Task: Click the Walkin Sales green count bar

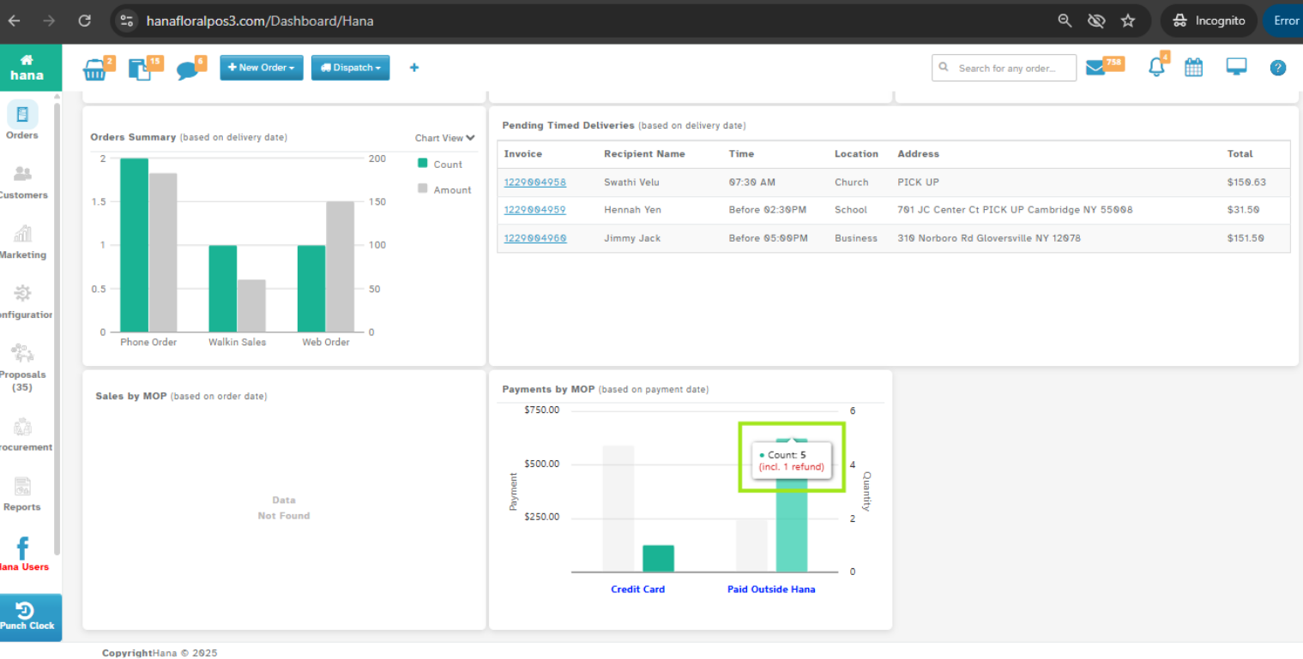Action: [x=223, y=289]
